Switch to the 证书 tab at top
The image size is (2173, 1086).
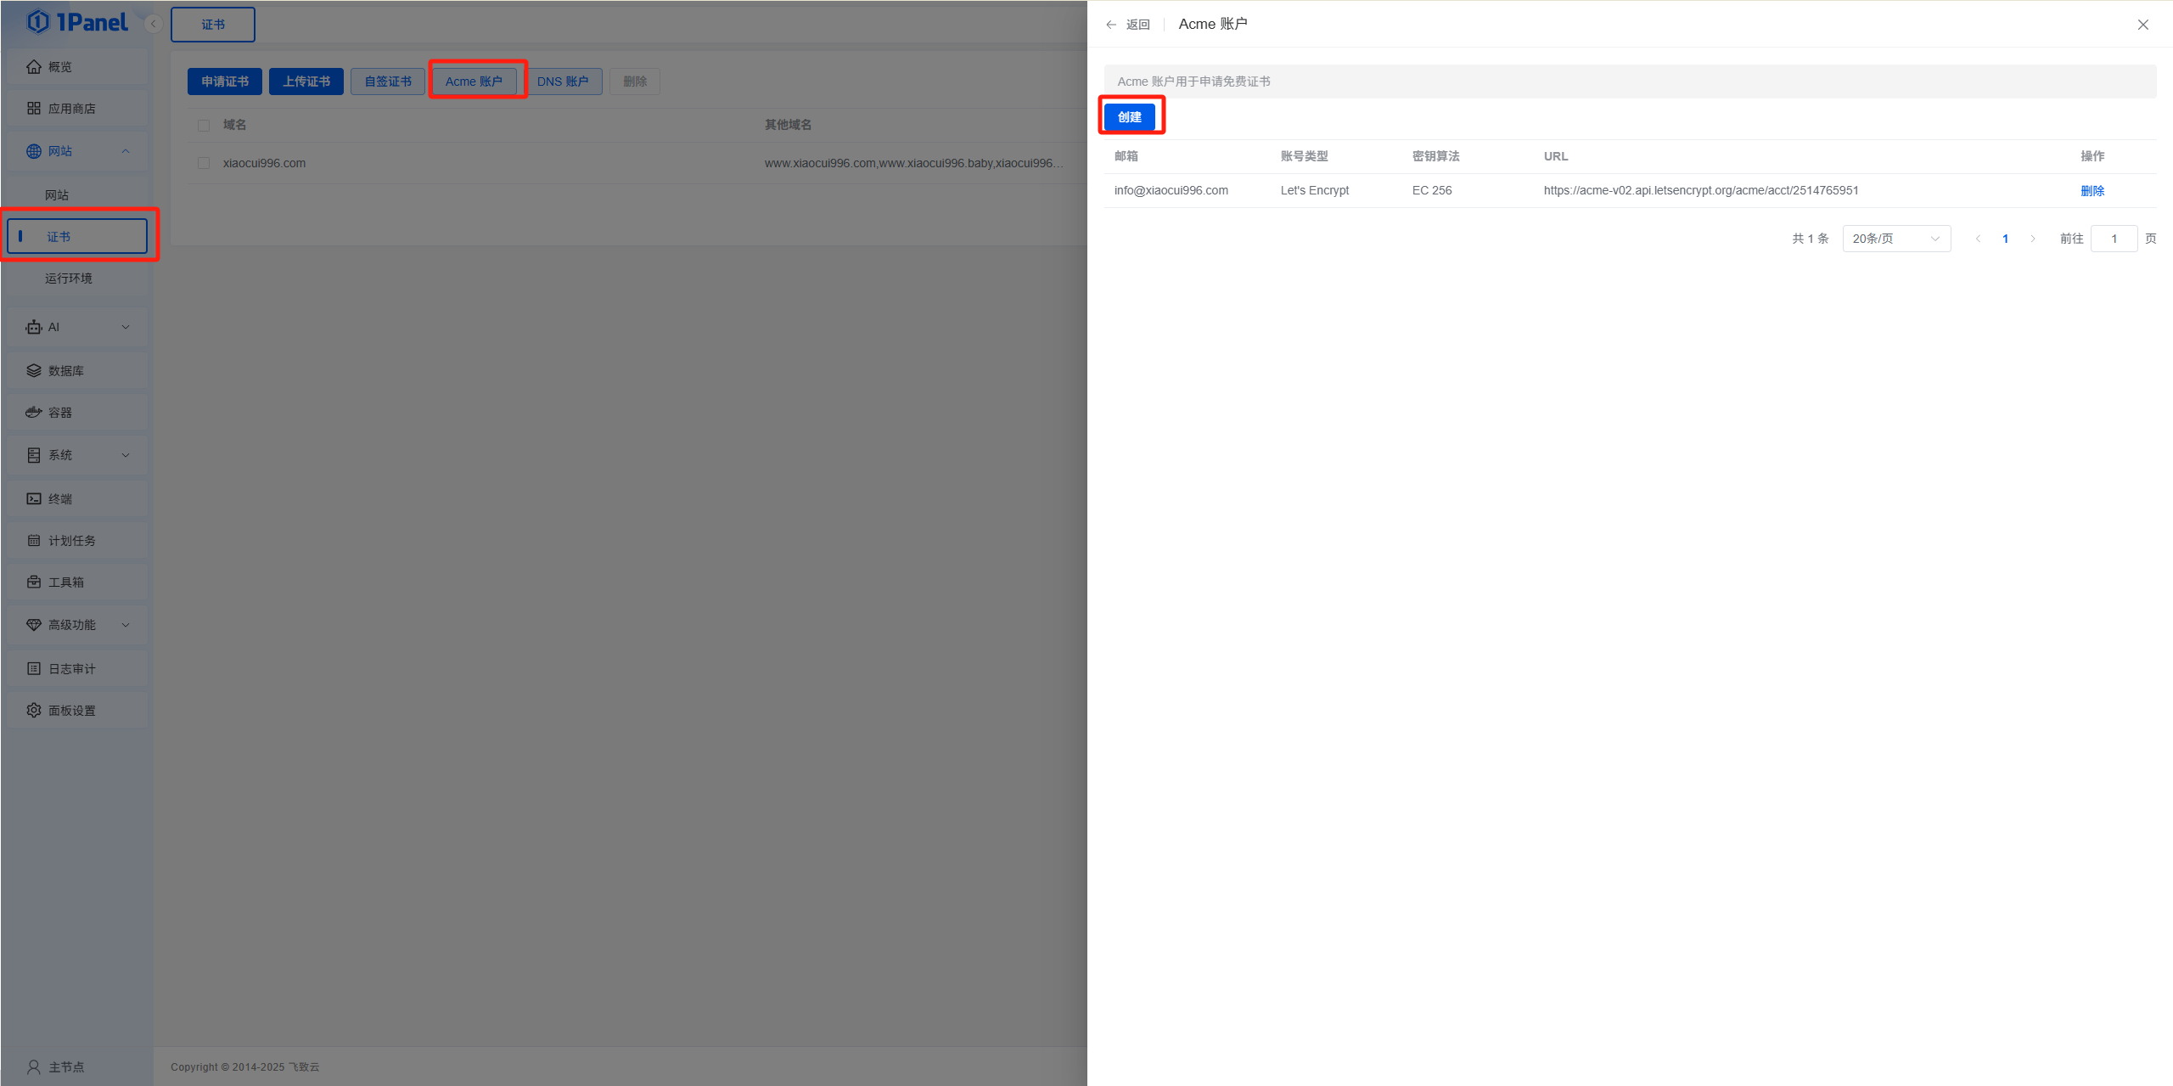point(213,25)
